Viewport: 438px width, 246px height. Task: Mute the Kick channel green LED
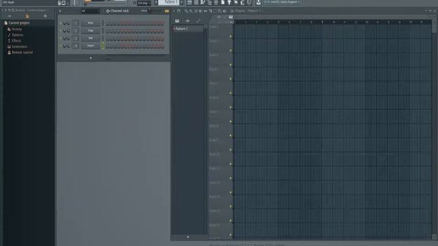(x=61, y=23)
